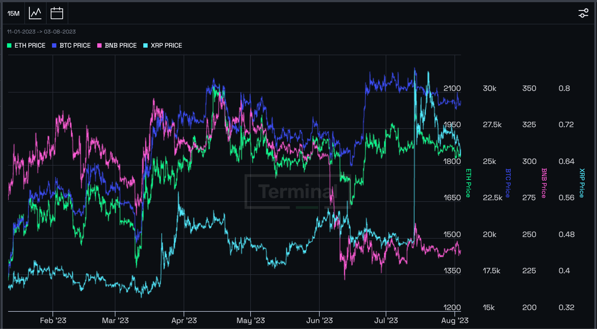Click the 0.8 XRP axis value
Viewport: 597px width, 329px height.
click(564, 88)
